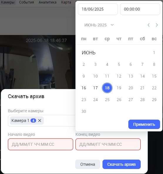
Task: Click the Применить button
Action: tap(144, 124)
